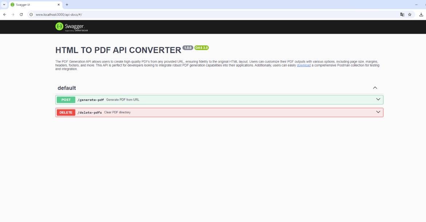Click the default section heading

(x=67, y=88)
